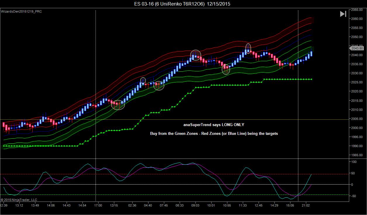Click the 2015 NinjaTrader, LLC copyright text

(19, 200)
